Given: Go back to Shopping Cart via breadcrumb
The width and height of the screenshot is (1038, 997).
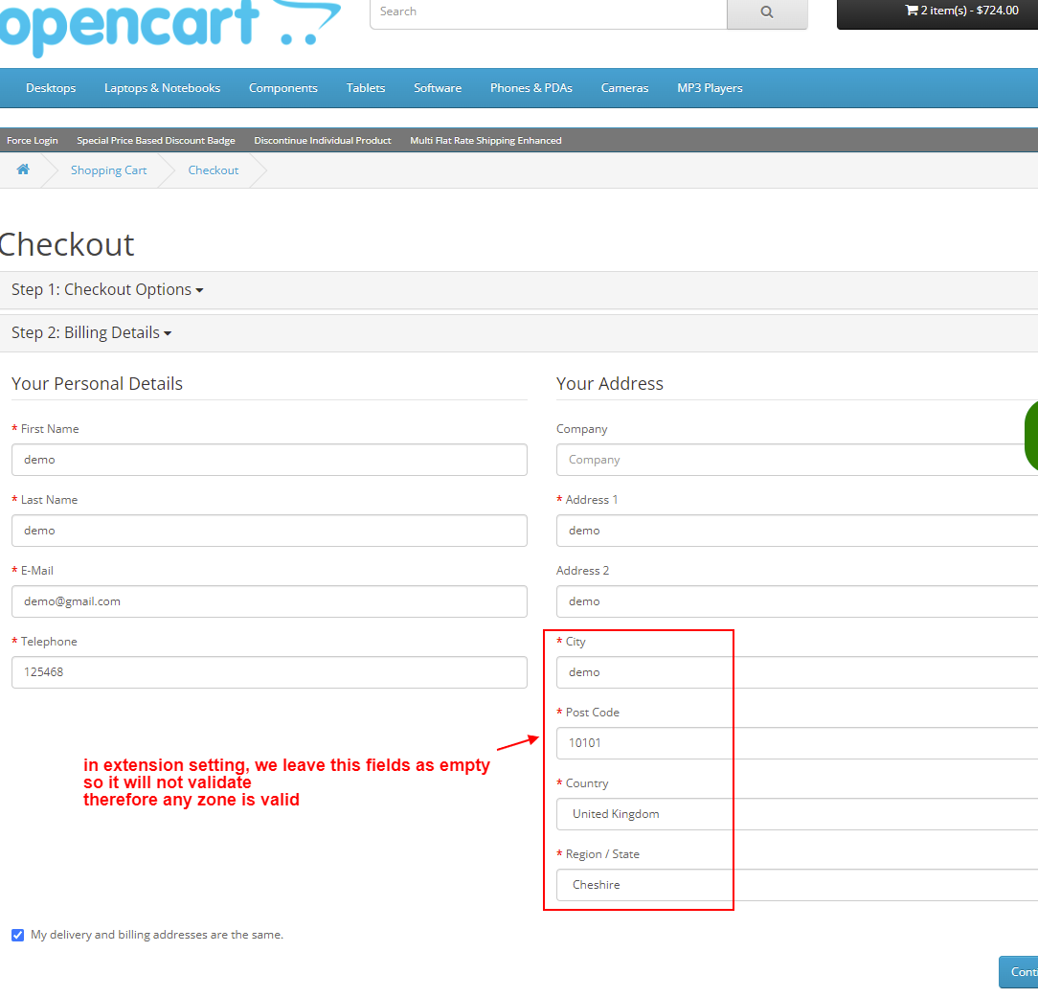Looking at the screenshot, I should click(x=108, y=170).
